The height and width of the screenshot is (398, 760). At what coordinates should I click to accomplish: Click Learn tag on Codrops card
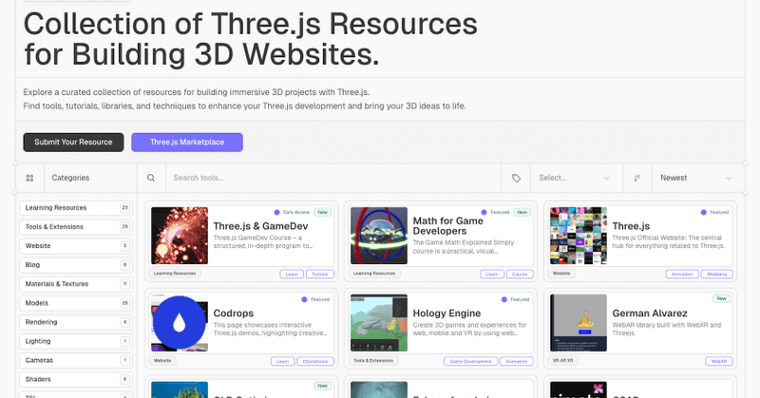click(x=282, y=361)
